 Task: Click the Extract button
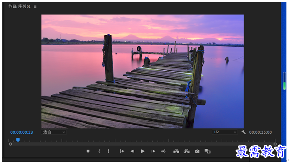click(187, 151)
